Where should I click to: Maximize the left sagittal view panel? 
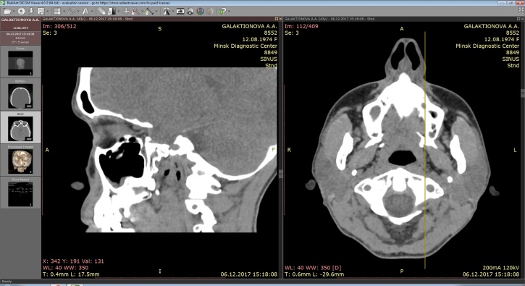point(276,19)
